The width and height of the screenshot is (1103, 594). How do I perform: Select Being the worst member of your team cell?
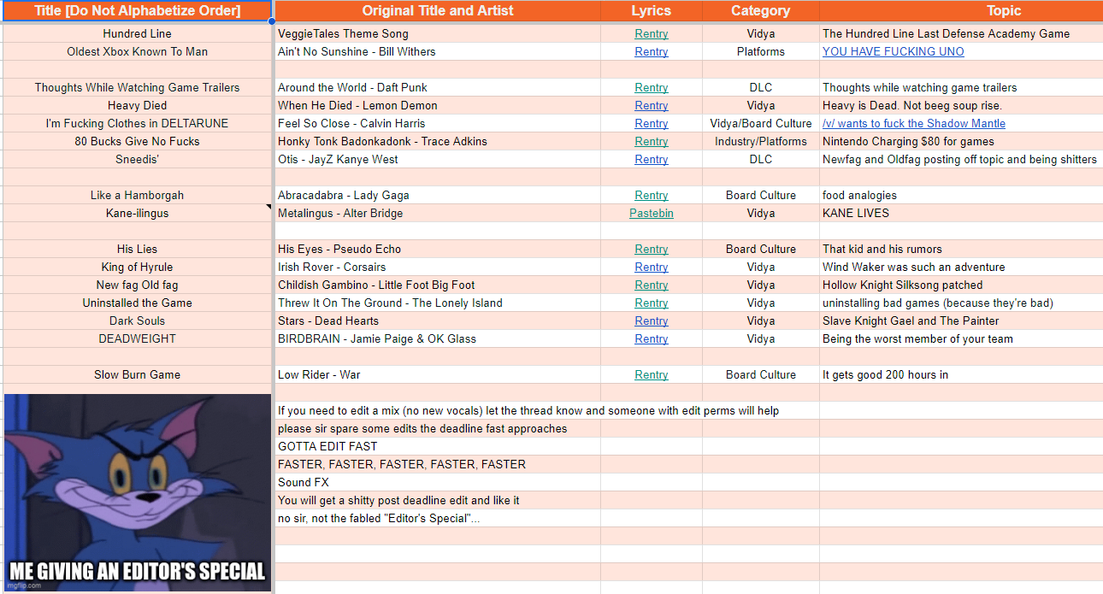pyautogui.click(x=961, y=339)
